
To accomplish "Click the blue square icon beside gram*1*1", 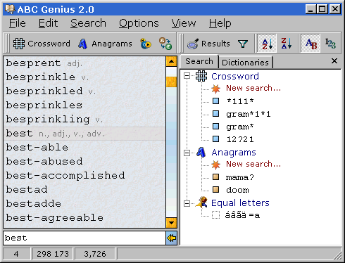I will (215, 114).
